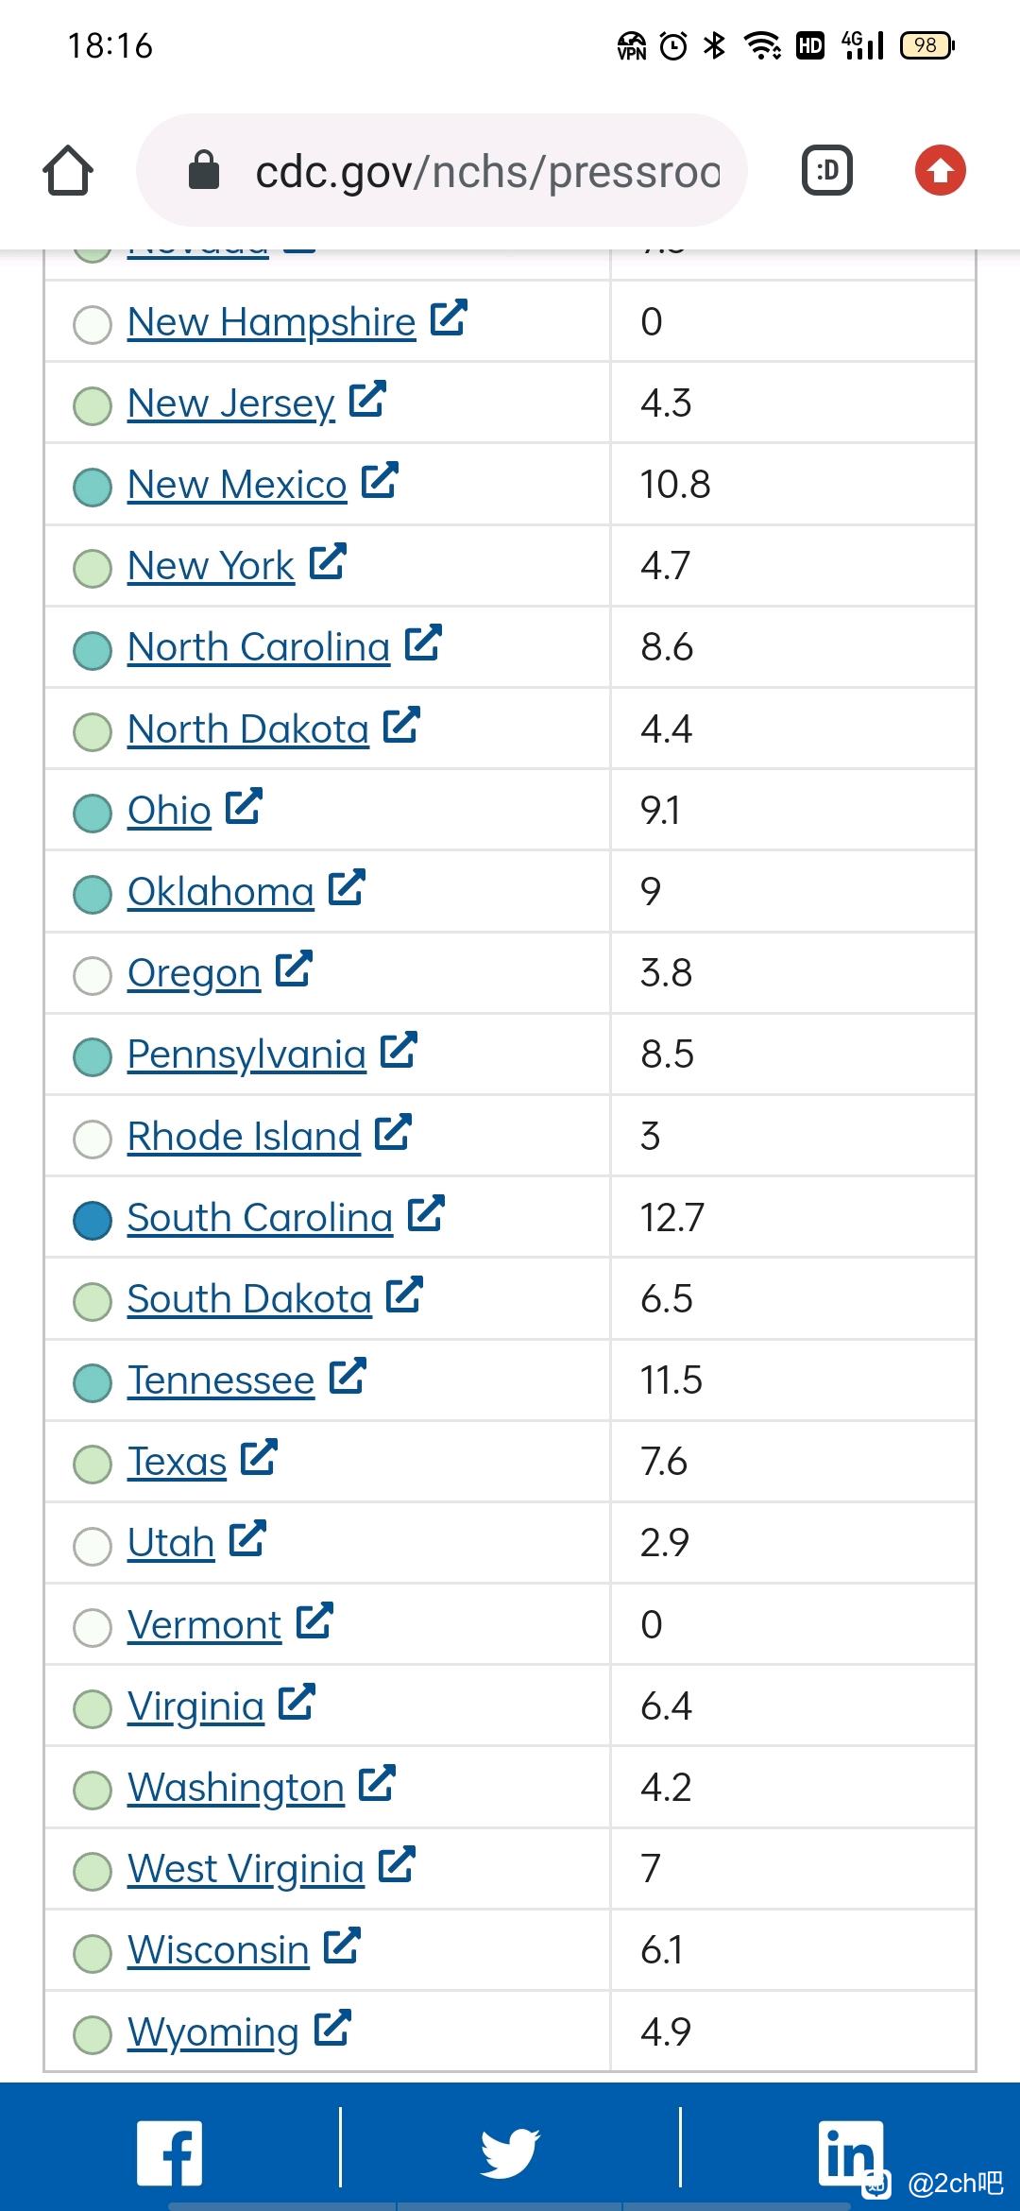Follow the Tennessee link
The image size is (1020, 2211).
click(221, 1380)
